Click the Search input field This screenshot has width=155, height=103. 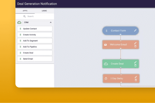tap(35, 16)
